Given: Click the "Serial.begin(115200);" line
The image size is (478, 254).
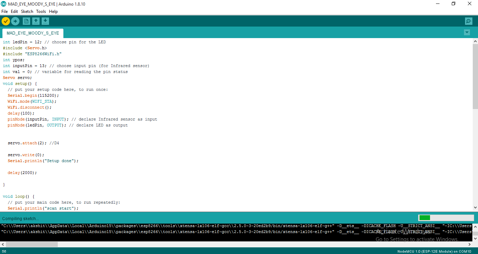Looking at the screenshot, I should coord(33,95).
